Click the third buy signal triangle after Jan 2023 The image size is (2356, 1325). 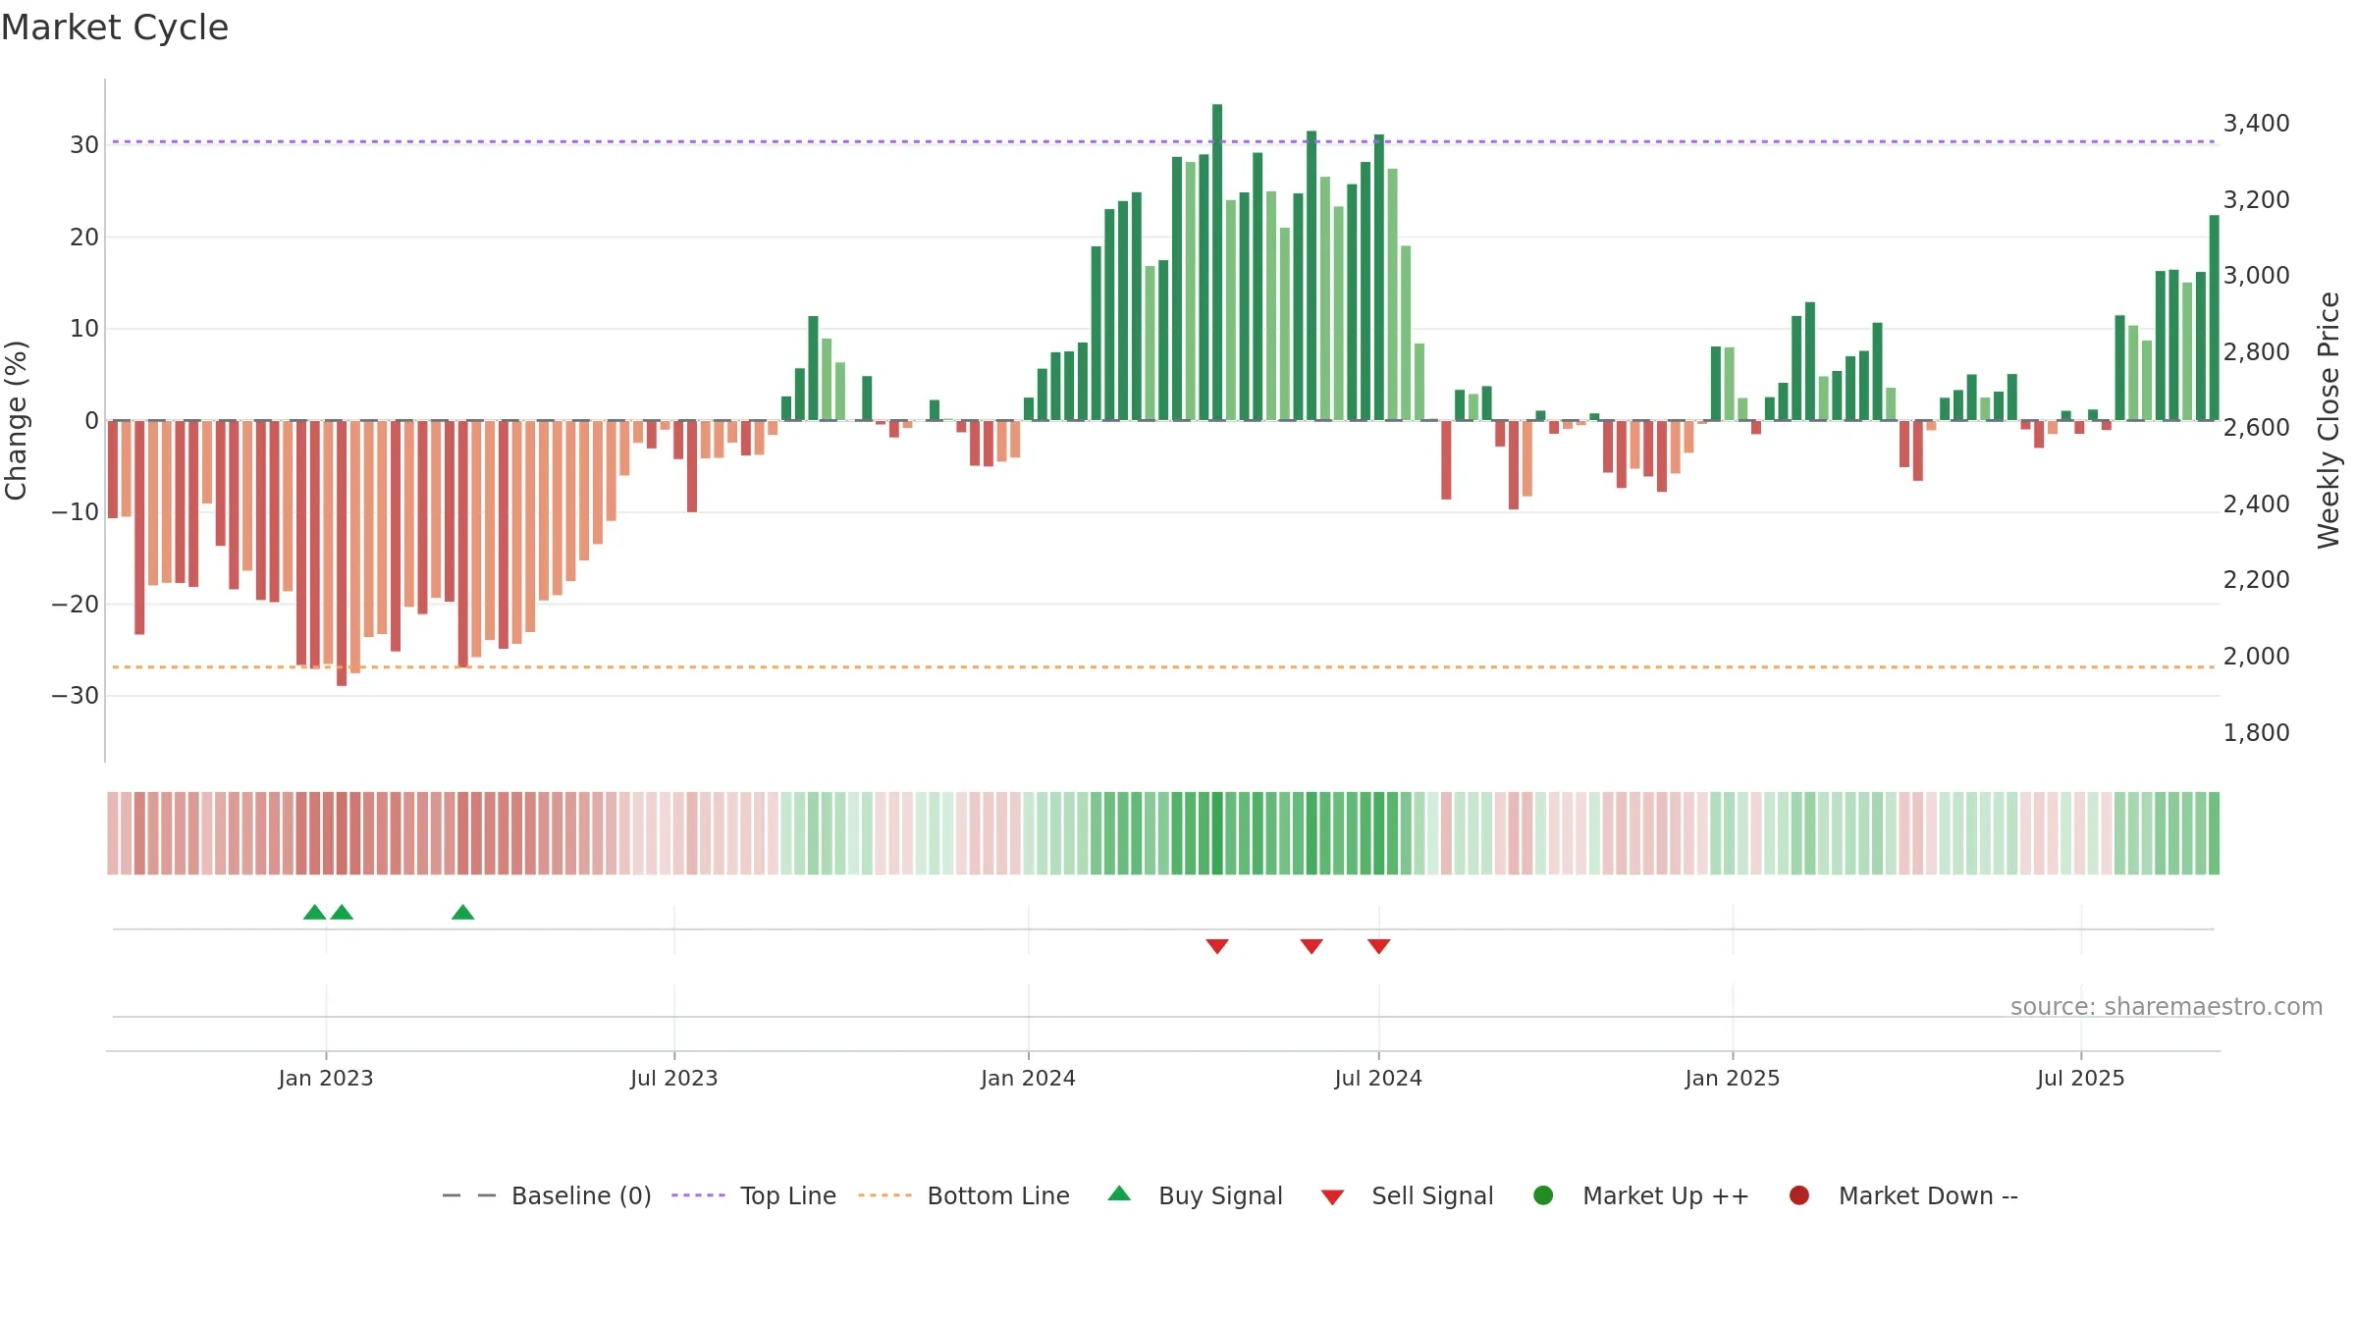(463, 913)
